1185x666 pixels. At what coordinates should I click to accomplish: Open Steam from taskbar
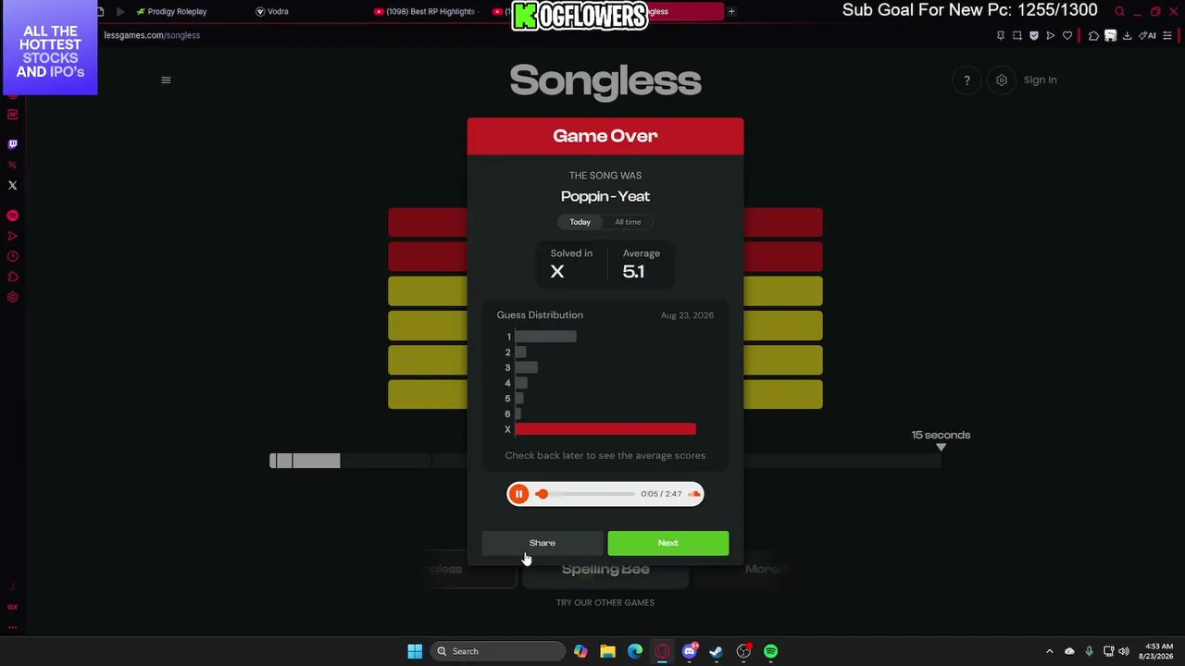[716, 651]
